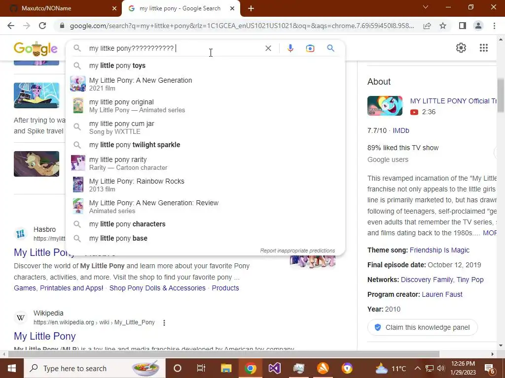Choose 'My Little Pony: Rainbow Rocks' suggestion
The width and height of the screenshot is (505, 378).
pos(205,185)
